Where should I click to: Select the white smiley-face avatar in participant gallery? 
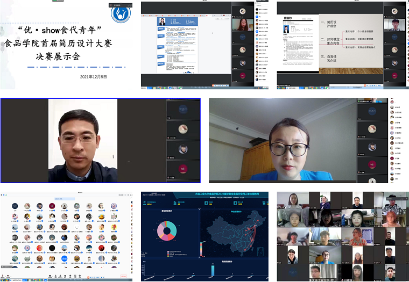(x=76, y=227)
